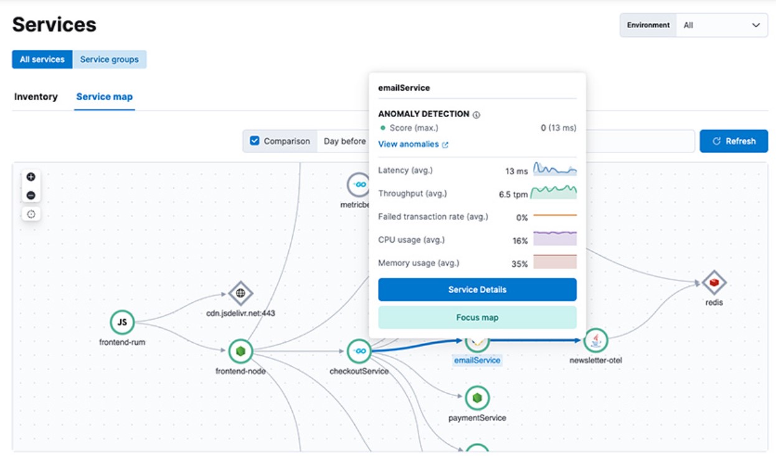Click the Refresh button

pyautogui.click(x=734, y=141)
